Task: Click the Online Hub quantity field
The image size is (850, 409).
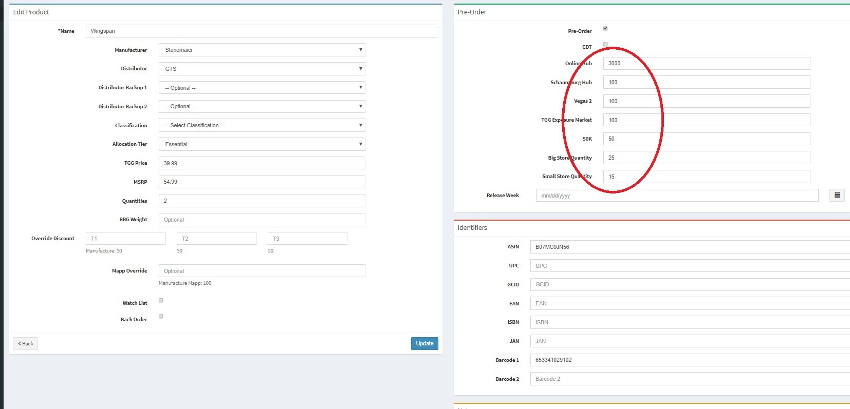Action: (x=706, y=64)
